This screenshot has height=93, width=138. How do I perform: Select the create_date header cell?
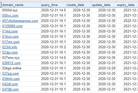coord(78,5)
